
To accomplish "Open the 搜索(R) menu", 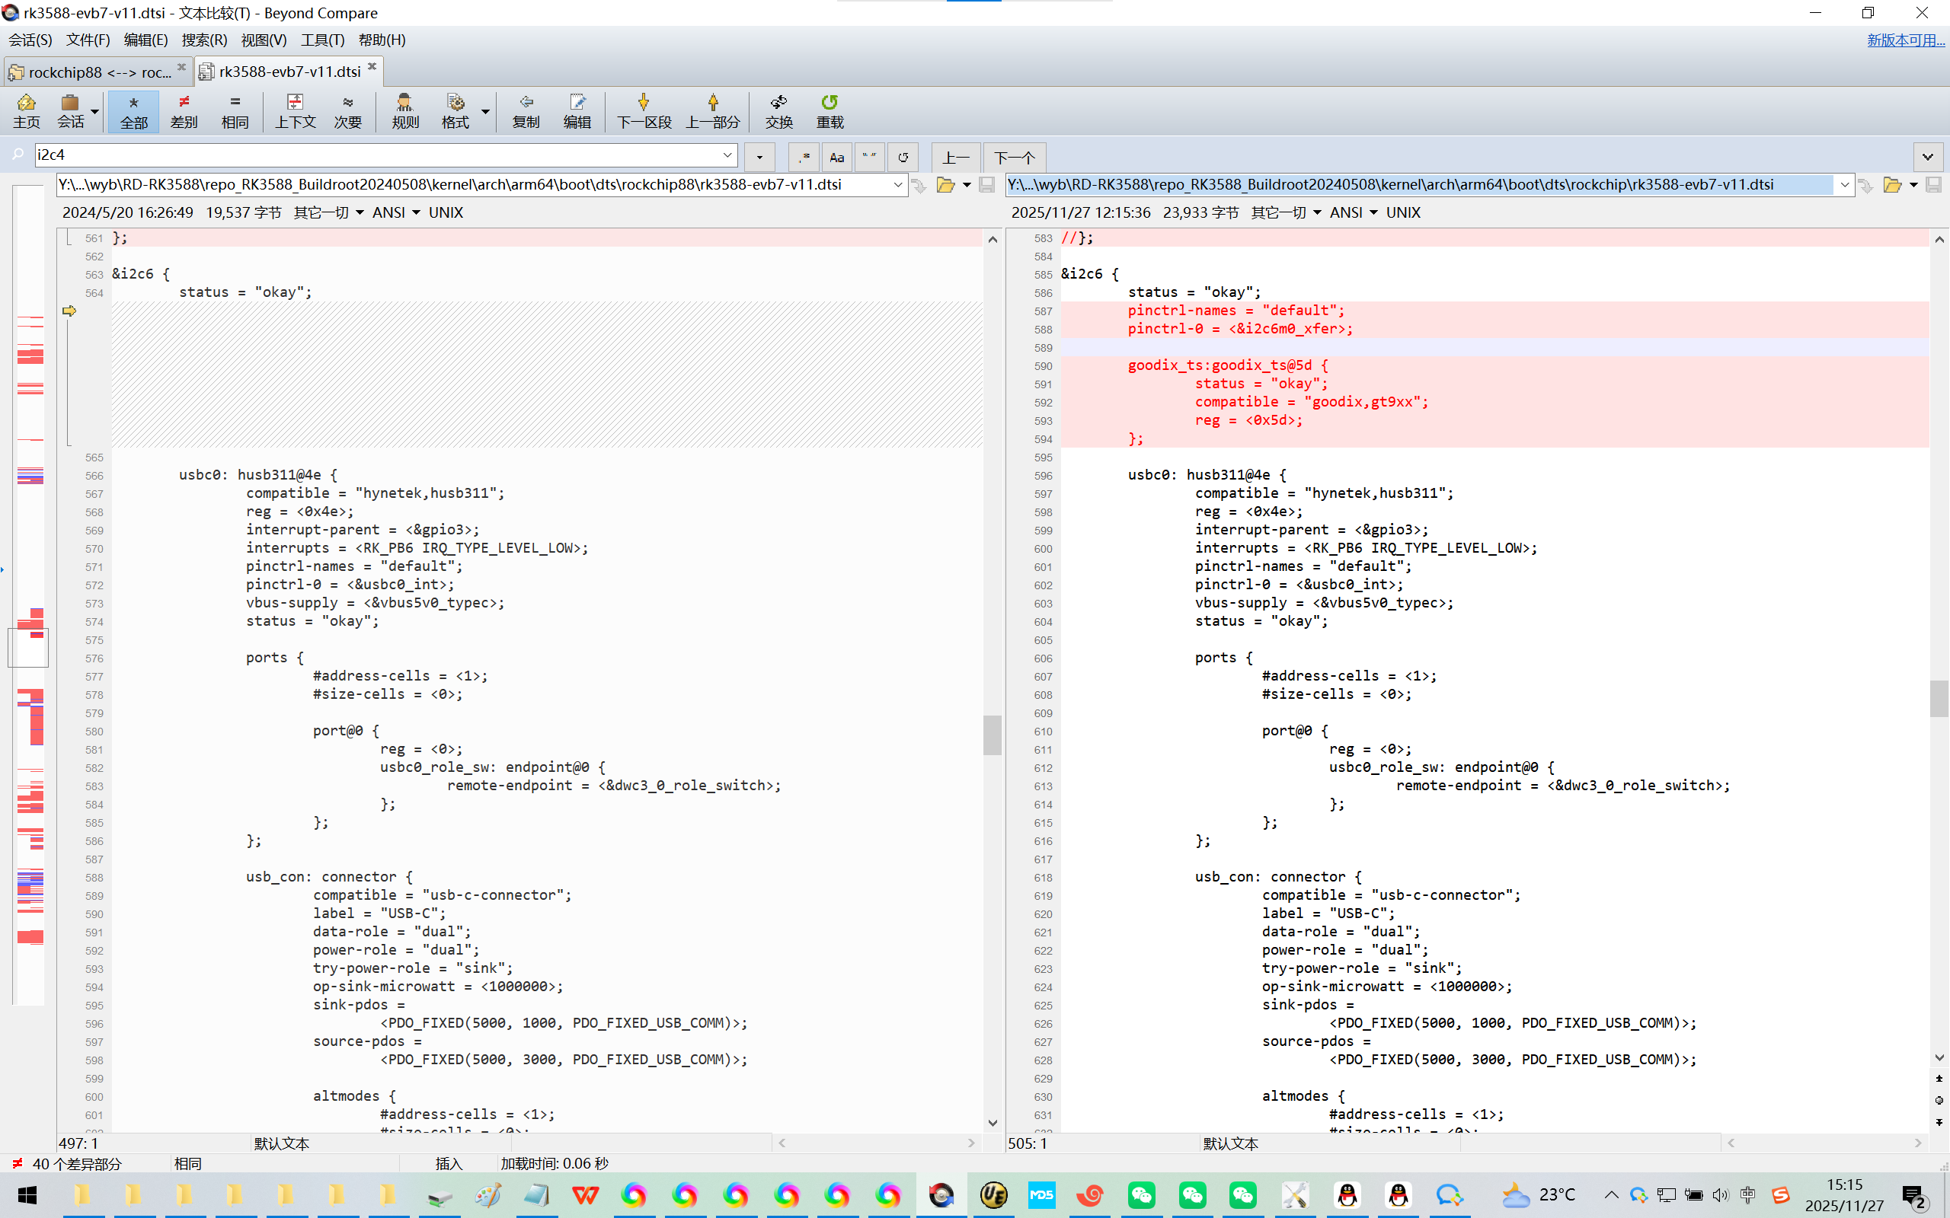I will [204, 40].
